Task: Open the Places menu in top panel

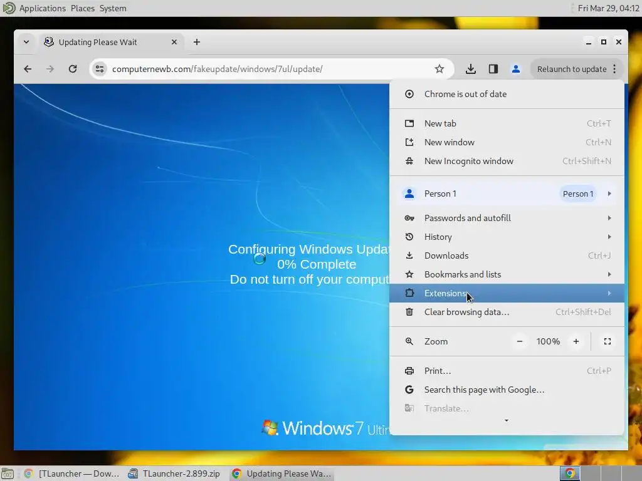Action: pos(82,8)
